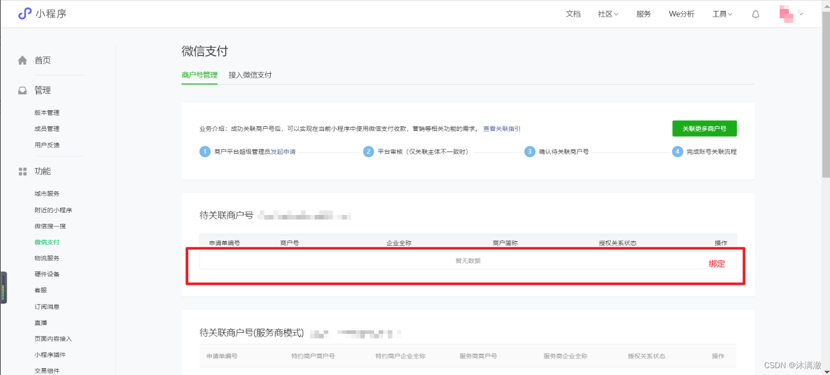Open 服务 in the top navigation
Screen dimensions: 830x375
coord(644,14)
